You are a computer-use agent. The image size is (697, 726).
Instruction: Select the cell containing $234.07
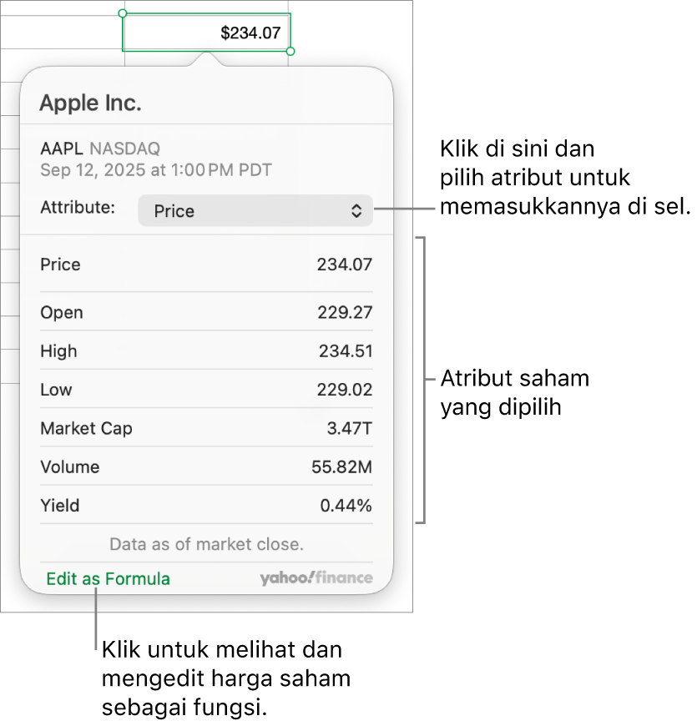[205, 32]
